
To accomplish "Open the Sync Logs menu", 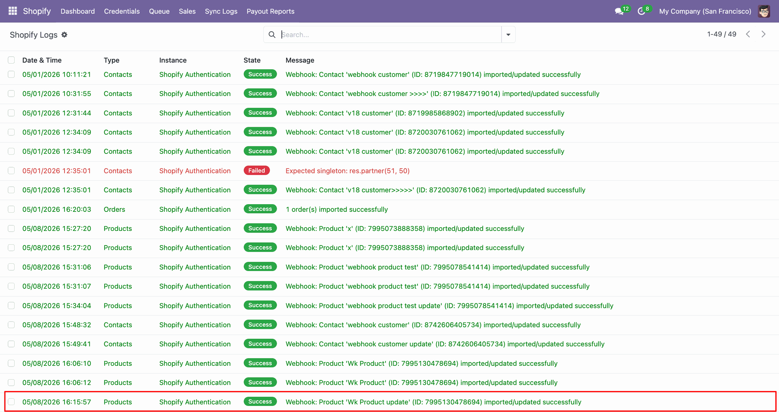I will point(221,11).
